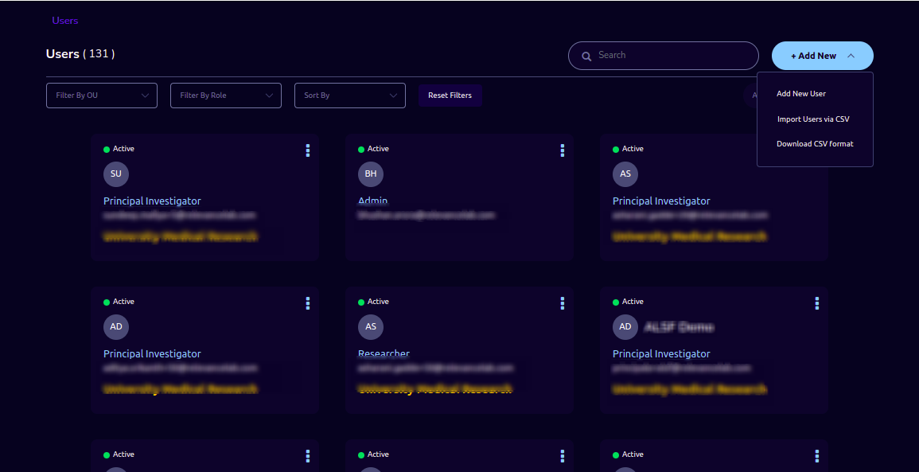
Task: Click the BH avatar circle
Action: tap(371, 174)
